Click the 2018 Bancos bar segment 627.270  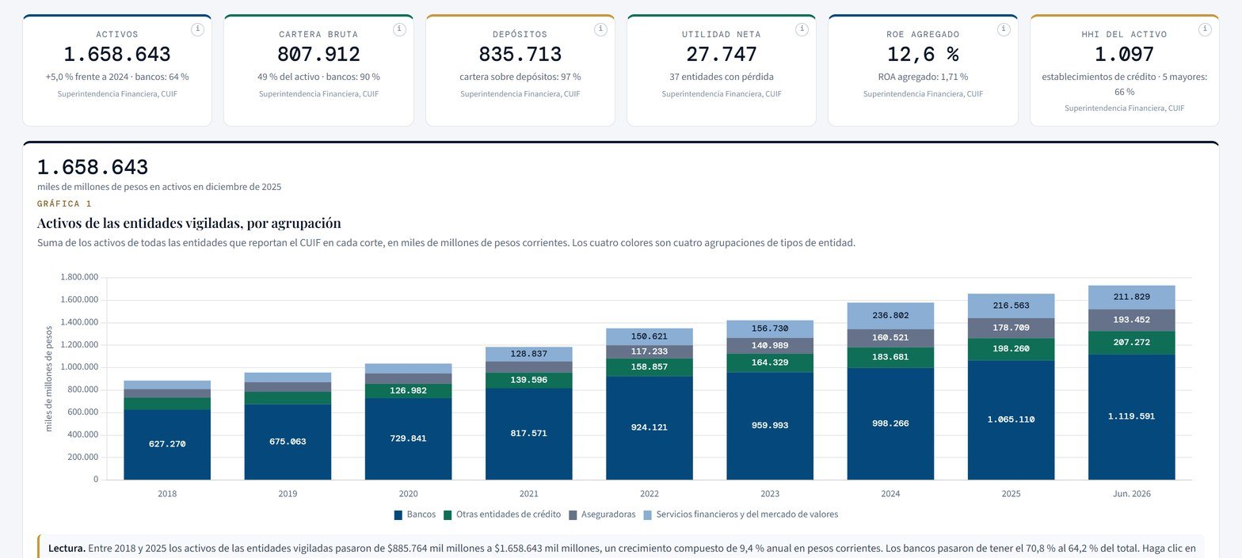[x=167, y=444]
